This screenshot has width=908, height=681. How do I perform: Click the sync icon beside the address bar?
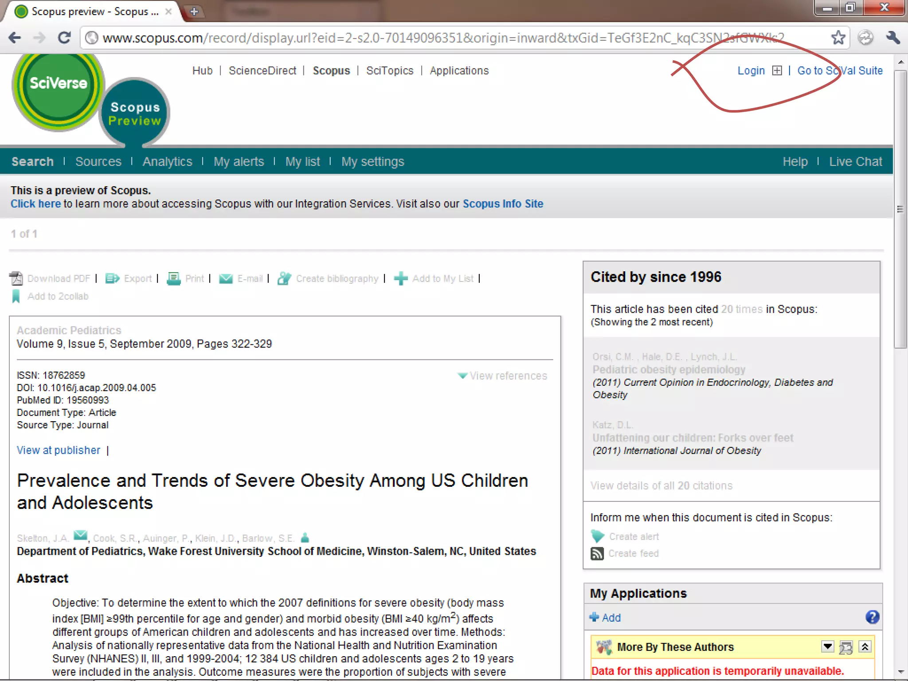point(865,38)
